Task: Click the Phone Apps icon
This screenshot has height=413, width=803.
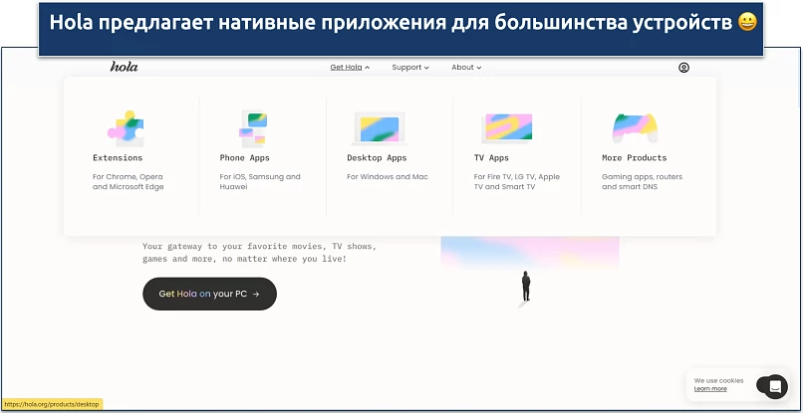Action: [253, 129]
